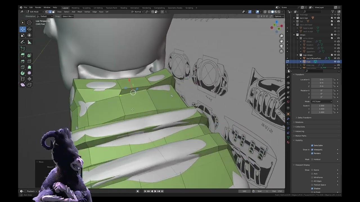360x202 pixels.
Task: Uncheck the Selectable checkbox
Action: (x=312, y=145)
